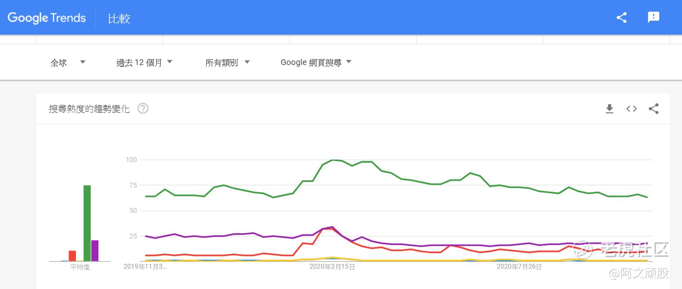Image resolution: width=682 pixels, height=289 pixels.
Task: Open the send feedback icon
Action: tap(653, 17)
